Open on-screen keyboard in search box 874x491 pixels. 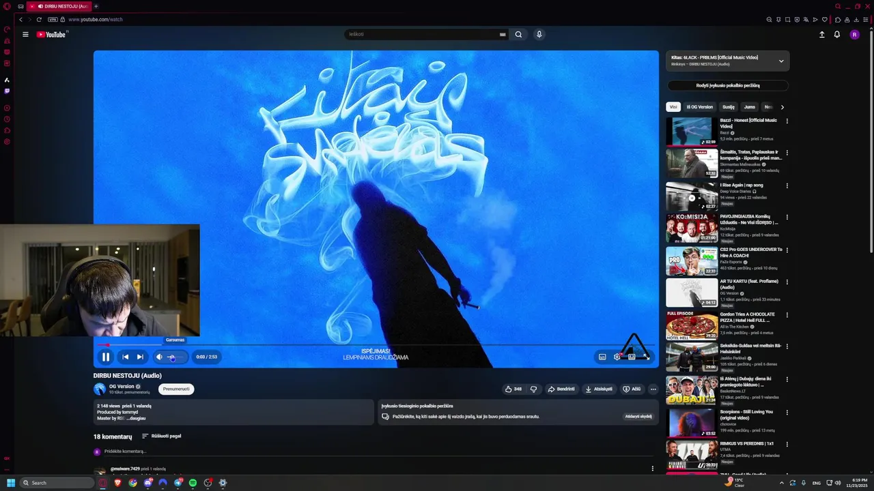tap(503, 34)
